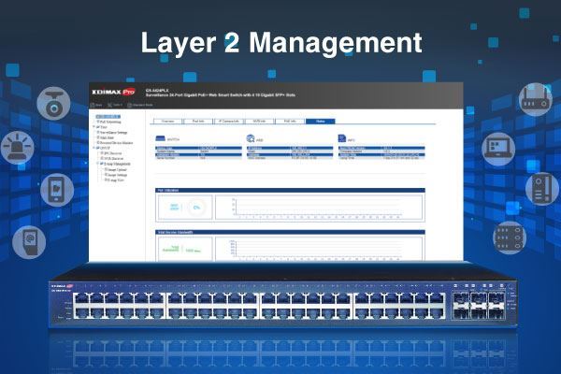The width and height of the screenshot is (561, 374).
Task: Switch to the Port Info tab
Action: click(198, 121)
